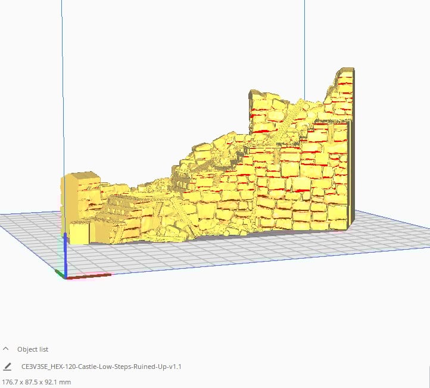Click the Object list label
430x388 pixels.
[33, 349]
